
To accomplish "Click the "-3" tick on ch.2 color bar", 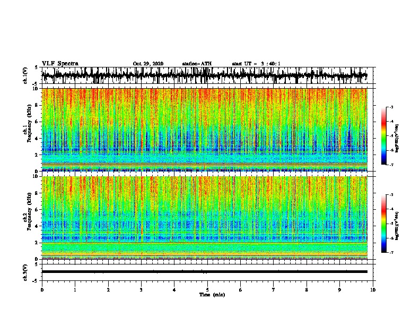I will point(391,195).
